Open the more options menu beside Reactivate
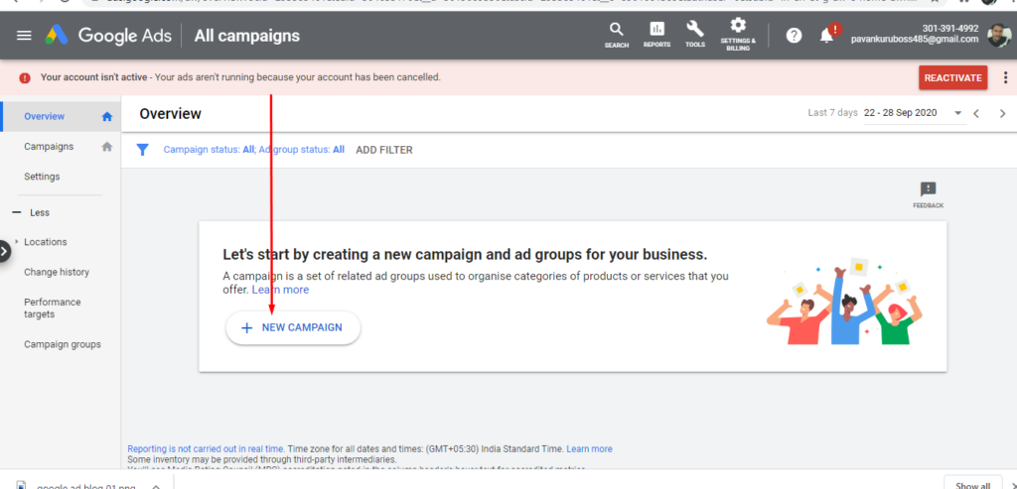The image size is (1017, 489). click(1005, 77)
